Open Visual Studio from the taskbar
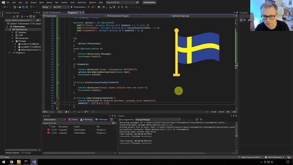Image resolution: width=293 pixels, height=165 pixels. [34, 162]
